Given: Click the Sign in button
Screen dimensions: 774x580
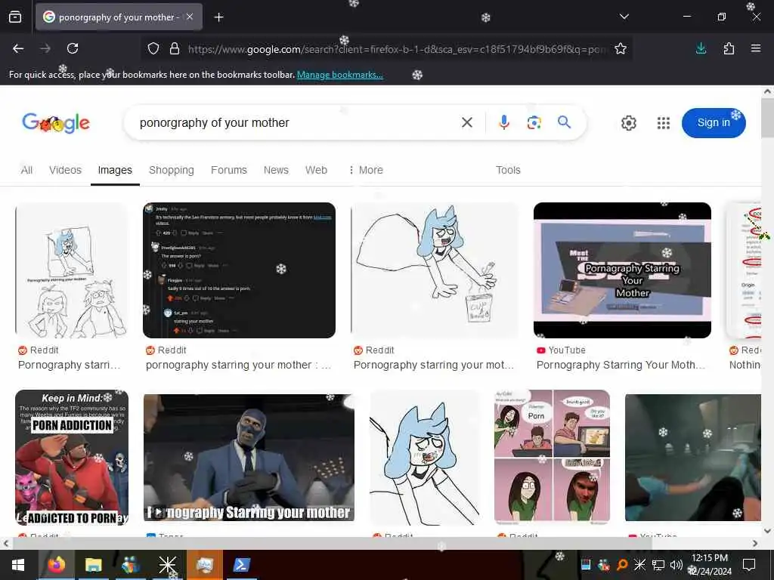Looking at the screenshot, I should 714,123.
